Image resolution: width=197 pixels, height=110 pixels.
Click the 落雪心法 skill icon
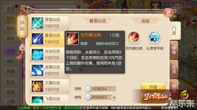click(x=37, y=23)
